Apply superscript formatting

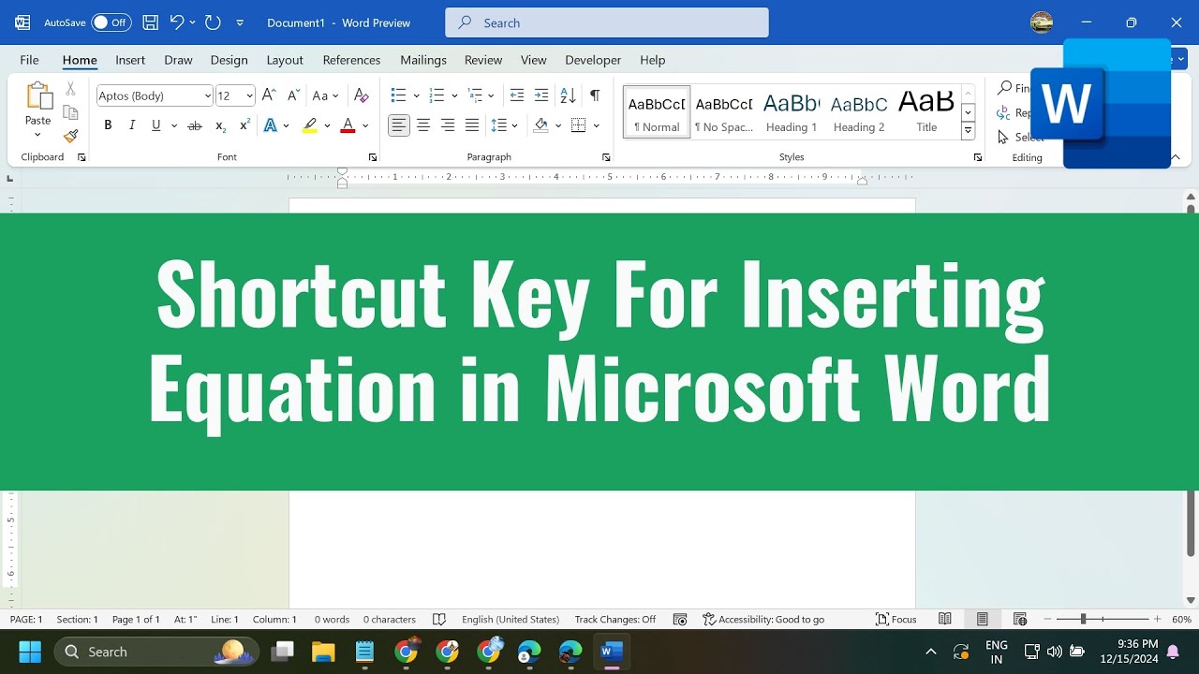click(x=244, y=125)
